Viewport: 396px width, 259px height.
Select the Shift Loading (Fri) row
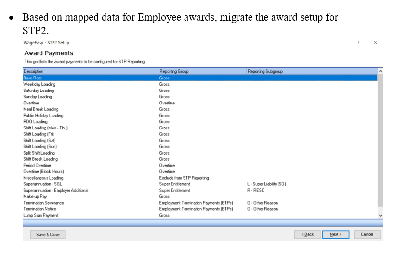coord(200,134)
